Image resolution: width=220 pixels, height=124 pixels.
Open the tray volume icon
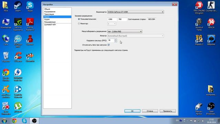pos(203,121)
